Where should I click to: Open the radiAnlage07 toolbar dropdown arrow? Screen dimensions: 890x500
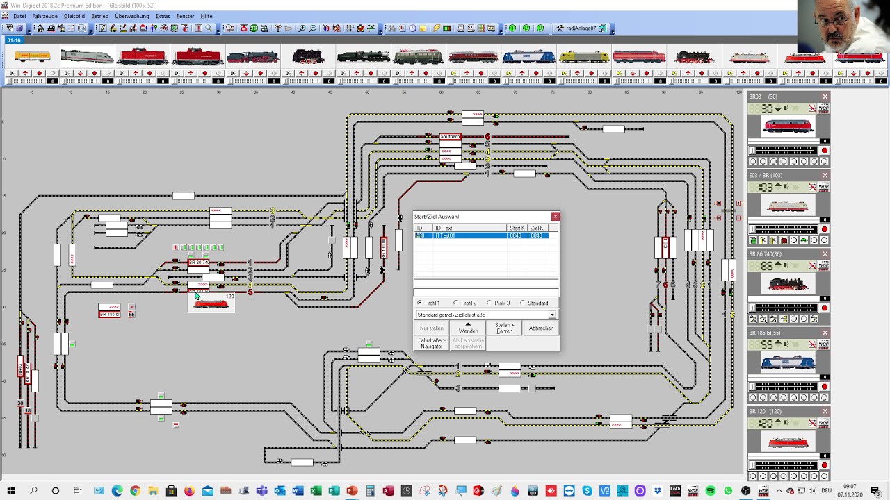pyautogui.click(x=613, y=28)
